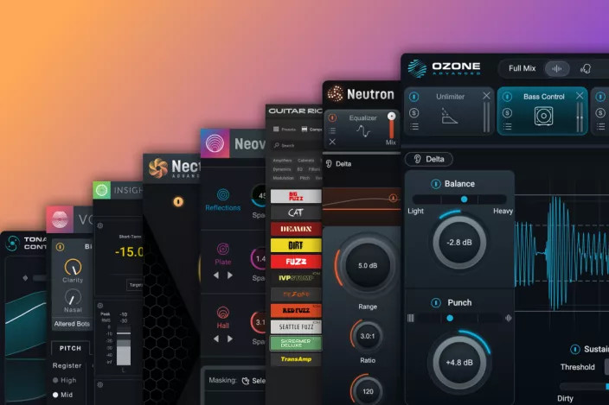Select the Plate reverb icon
609x405 pixels.
coord(223,250)
